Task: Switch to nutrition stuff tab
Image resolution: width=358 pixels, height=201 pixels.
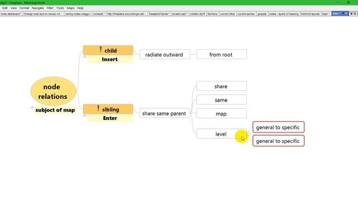Action: [197, 14]
